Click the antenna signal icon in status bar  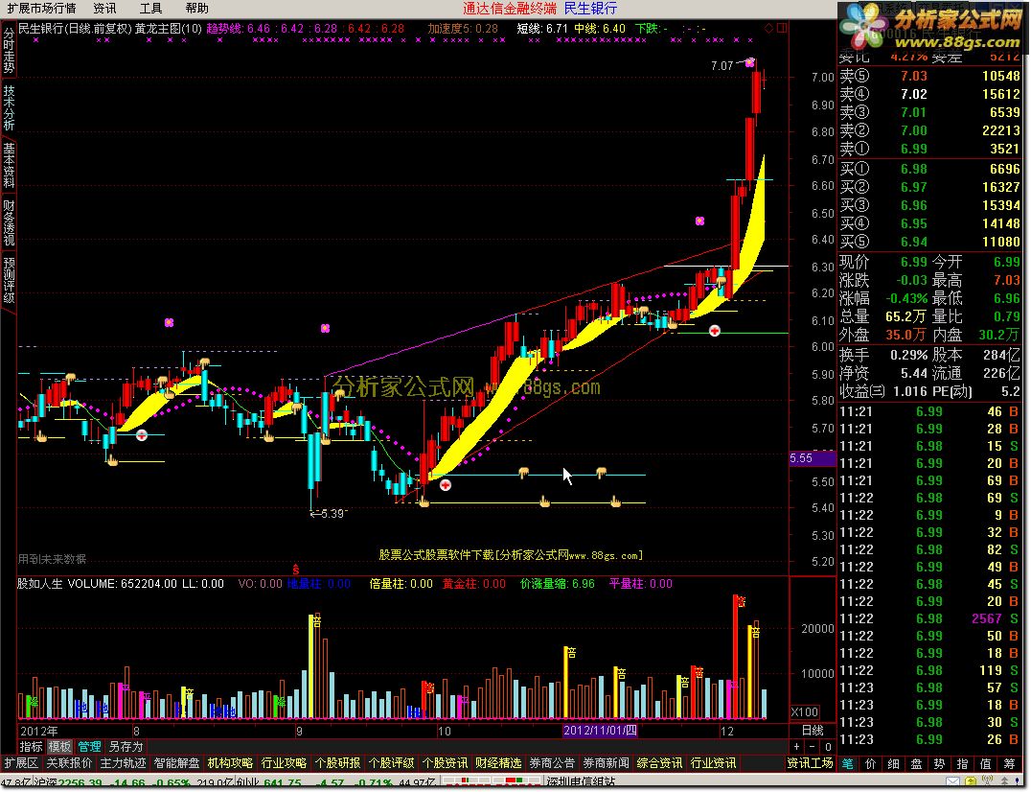coord(987,782)
